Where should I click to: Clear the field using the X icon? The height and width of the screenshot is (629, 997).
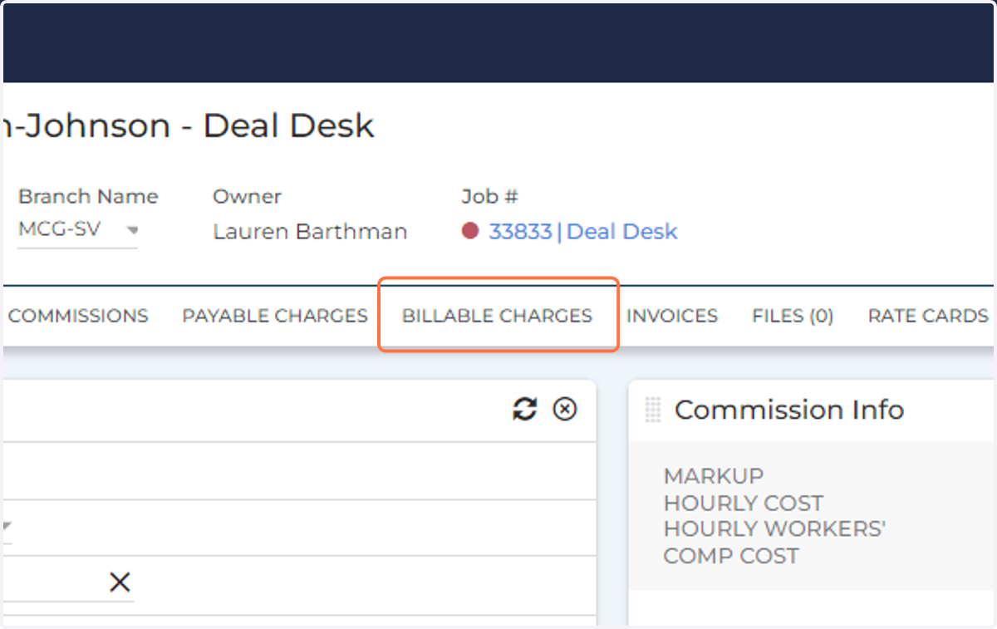120,583
